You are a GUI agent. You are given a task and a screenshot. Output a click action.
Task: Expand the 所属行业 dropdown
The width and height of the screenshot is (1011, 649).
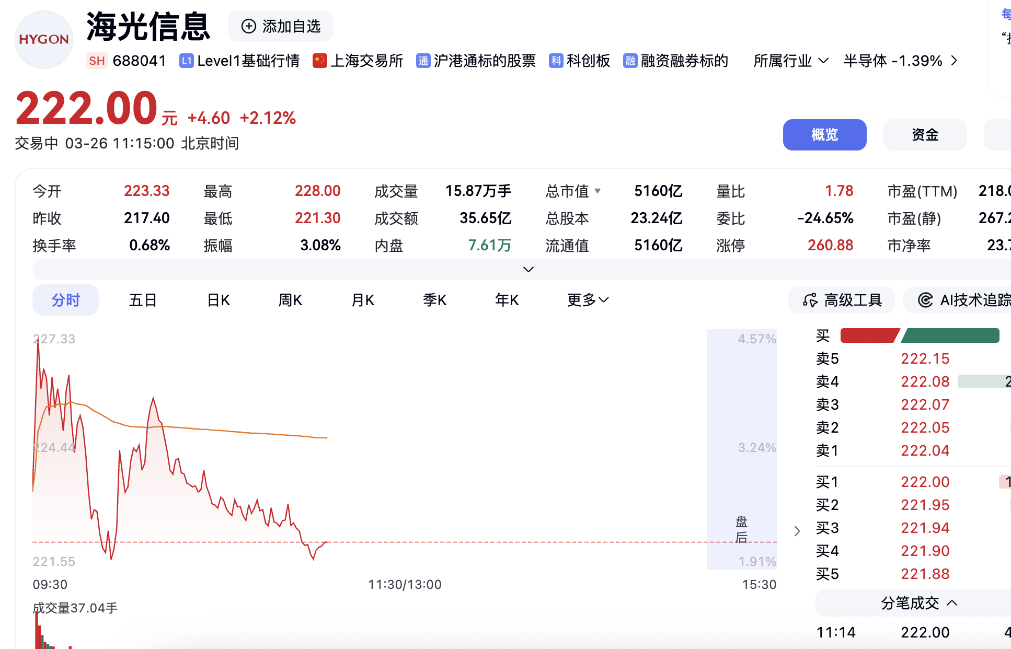[x=791, y=61]
